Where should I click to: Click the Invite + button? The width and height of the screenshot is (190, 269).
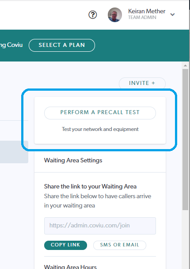click(142, 83)
